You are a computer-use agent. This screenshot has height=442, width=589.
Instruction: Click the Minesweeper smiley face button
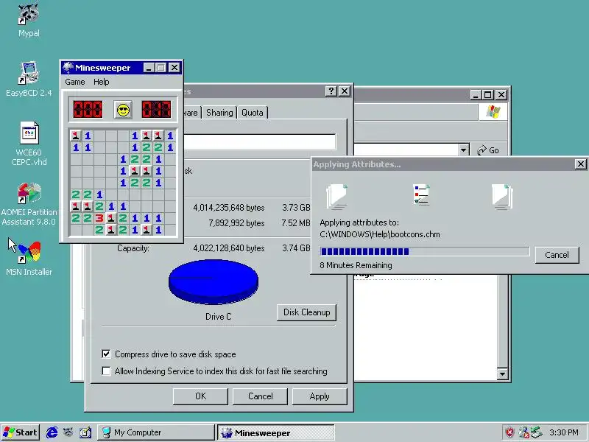(123, 110)
